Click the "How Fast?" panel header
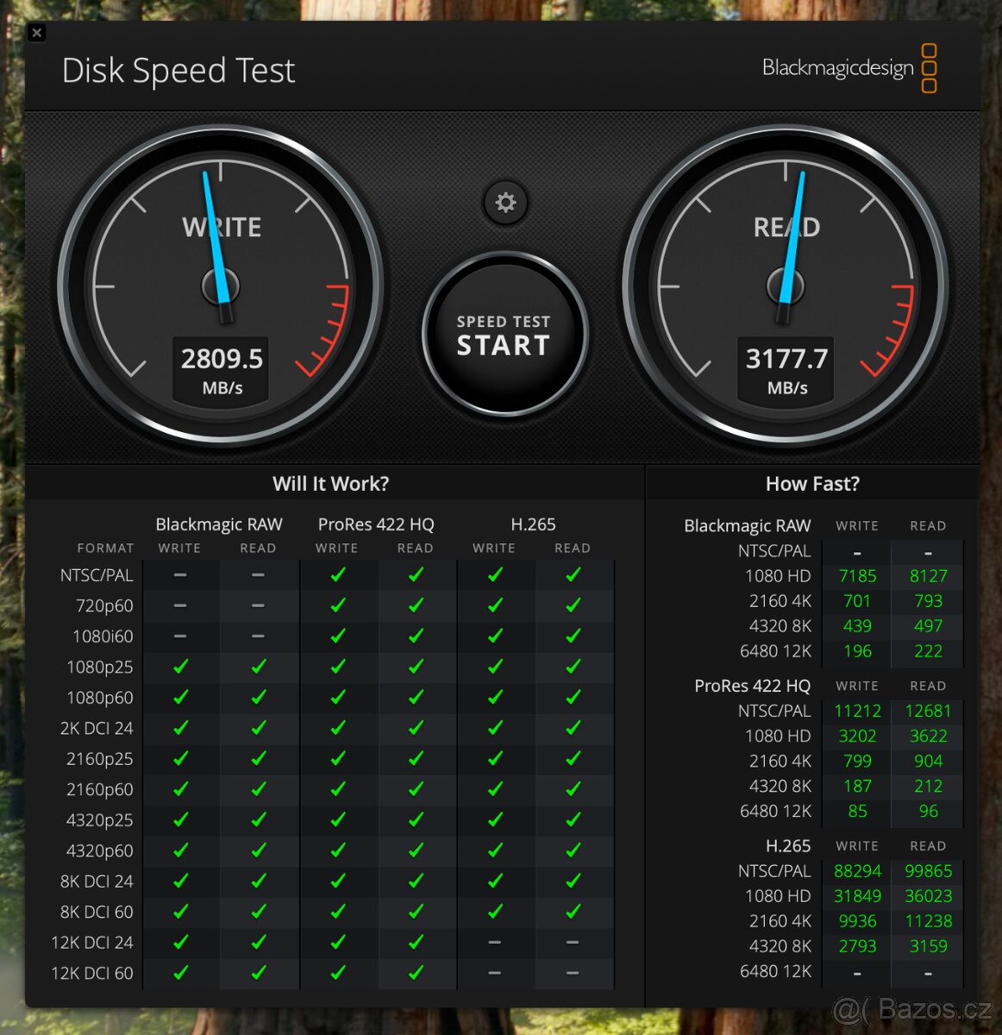 tap(812, 484)
